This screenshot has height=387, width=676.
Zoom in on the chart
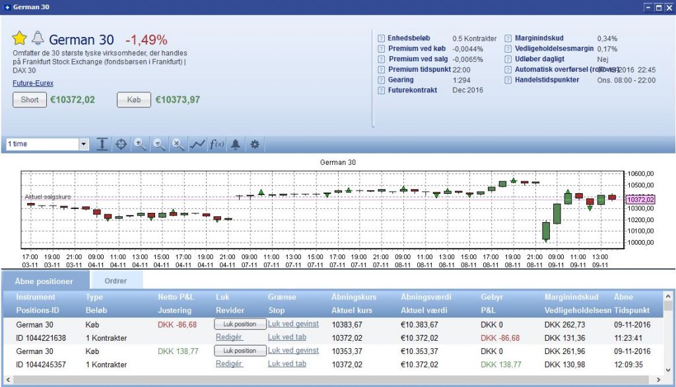coord(140,144)
